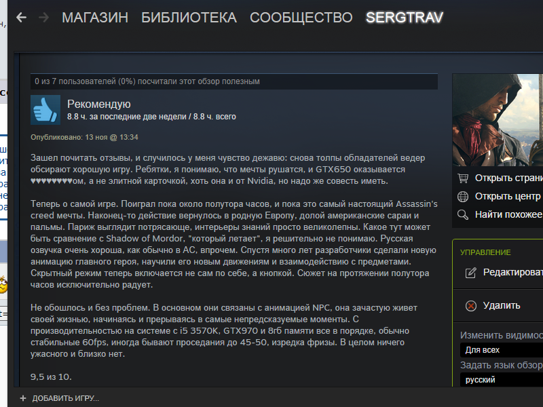This screenshot has height=407, width=543.
Task: Click the red X delete icon
Action: tap(470, 306)
